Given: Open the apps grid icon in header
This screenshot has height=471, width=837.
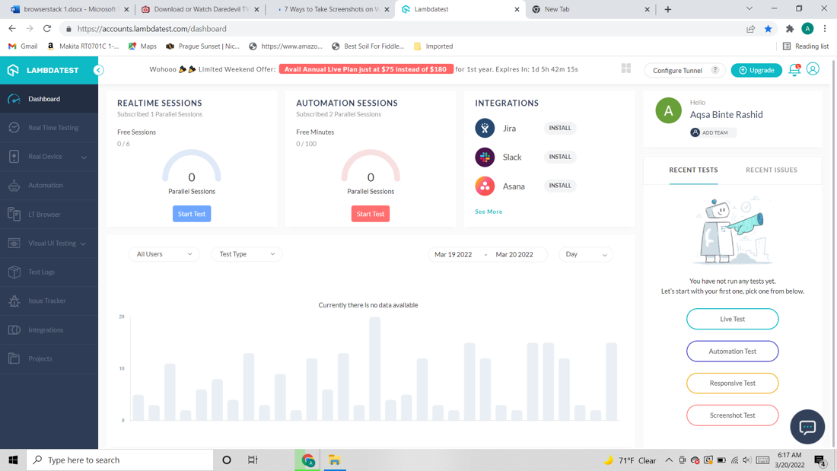Looking at the screenshot, I should click(626, 68).
